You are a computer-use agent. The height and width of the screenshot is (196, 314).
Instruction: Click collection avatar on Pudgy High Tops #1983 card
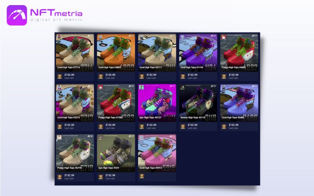(100, 87)
